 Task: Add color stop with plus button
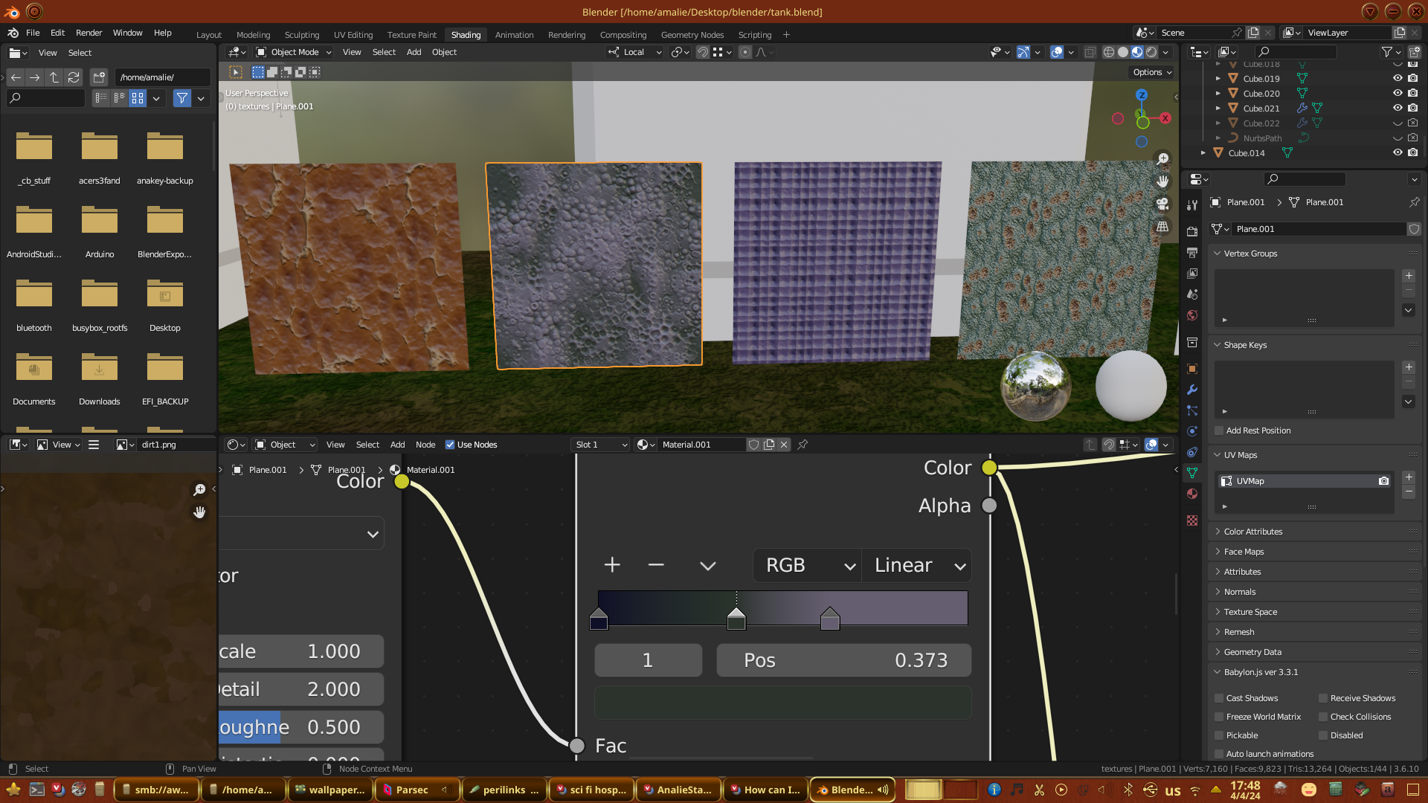pos(612,565)
